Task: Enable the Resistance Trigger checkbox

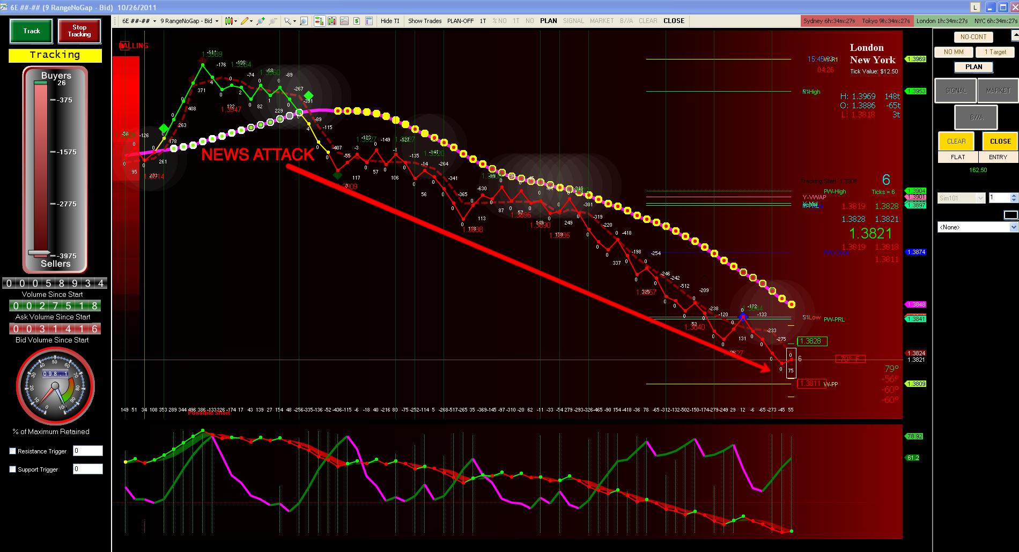Action: click(13, 451)
